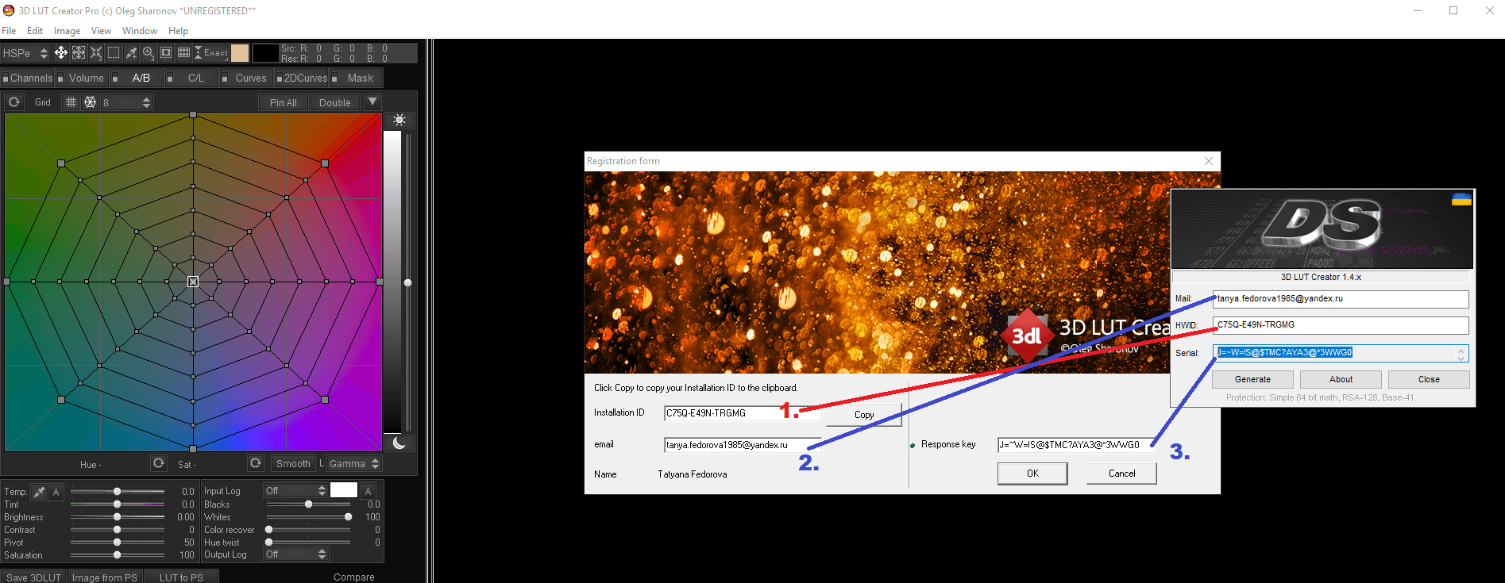Click the Whites slider handle

pos(348,517)
